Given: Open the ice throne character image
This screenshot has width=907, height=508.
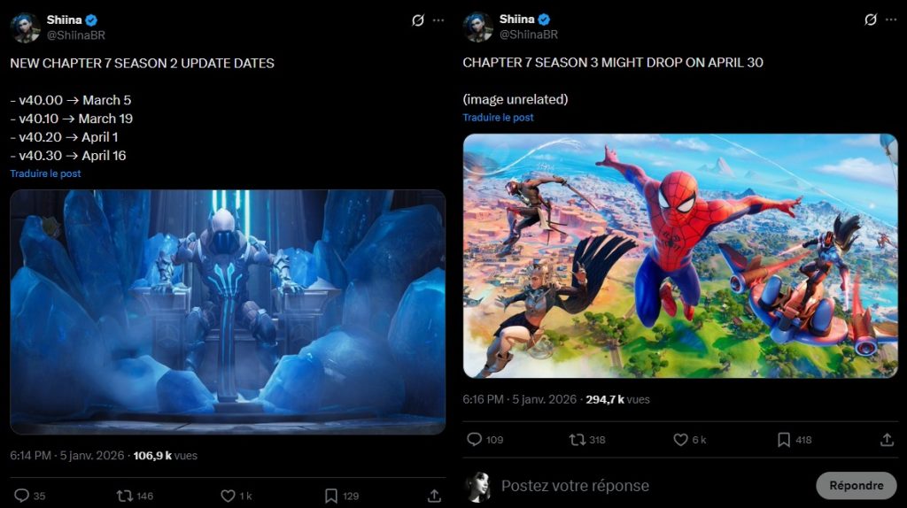Looking at the screenshot, I should pos(228,312).
